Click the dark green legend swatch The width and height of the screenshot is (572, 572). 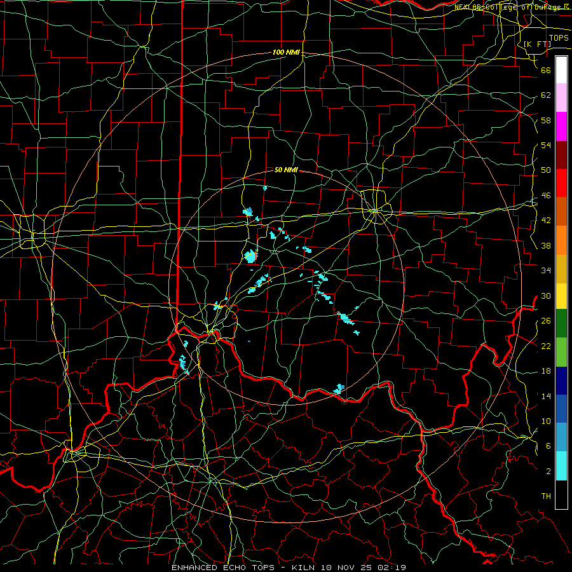(x=561, y=323)
